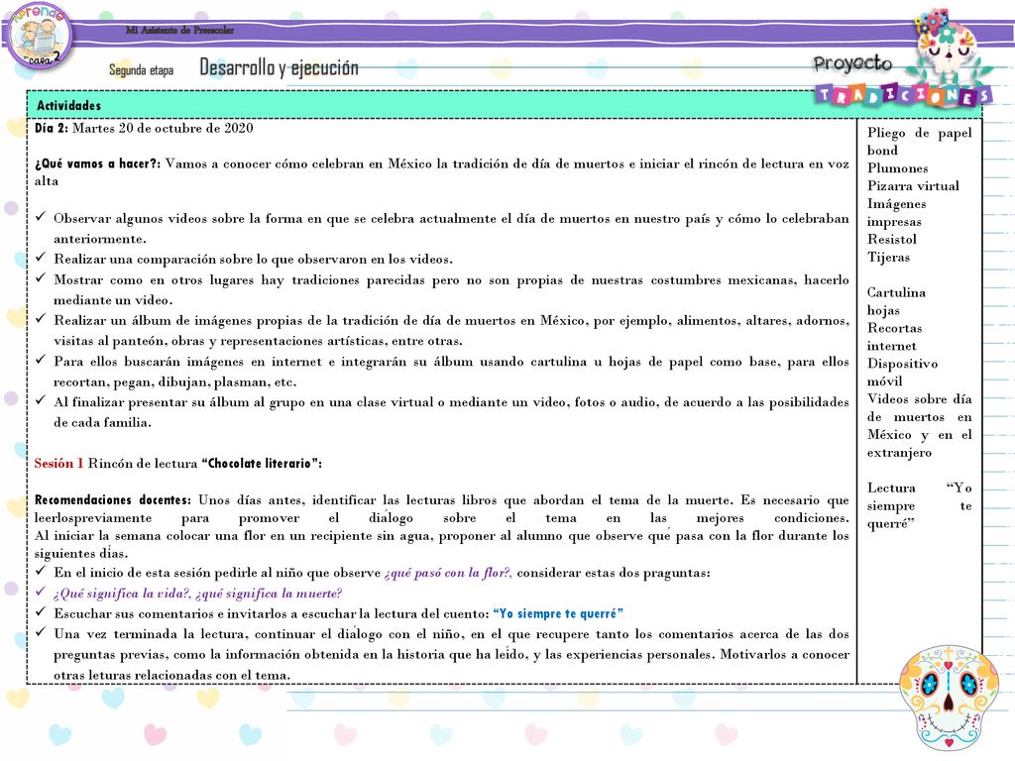
Task: Click "Pizarra virtual" in the materials column
Action: 913,186
